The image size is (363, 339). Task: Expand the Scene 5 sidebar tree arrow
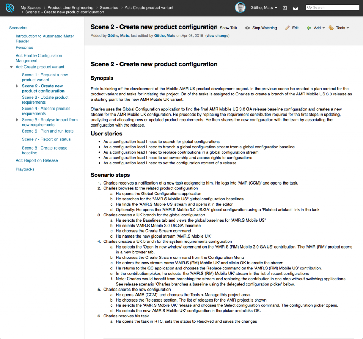point(17,120)
